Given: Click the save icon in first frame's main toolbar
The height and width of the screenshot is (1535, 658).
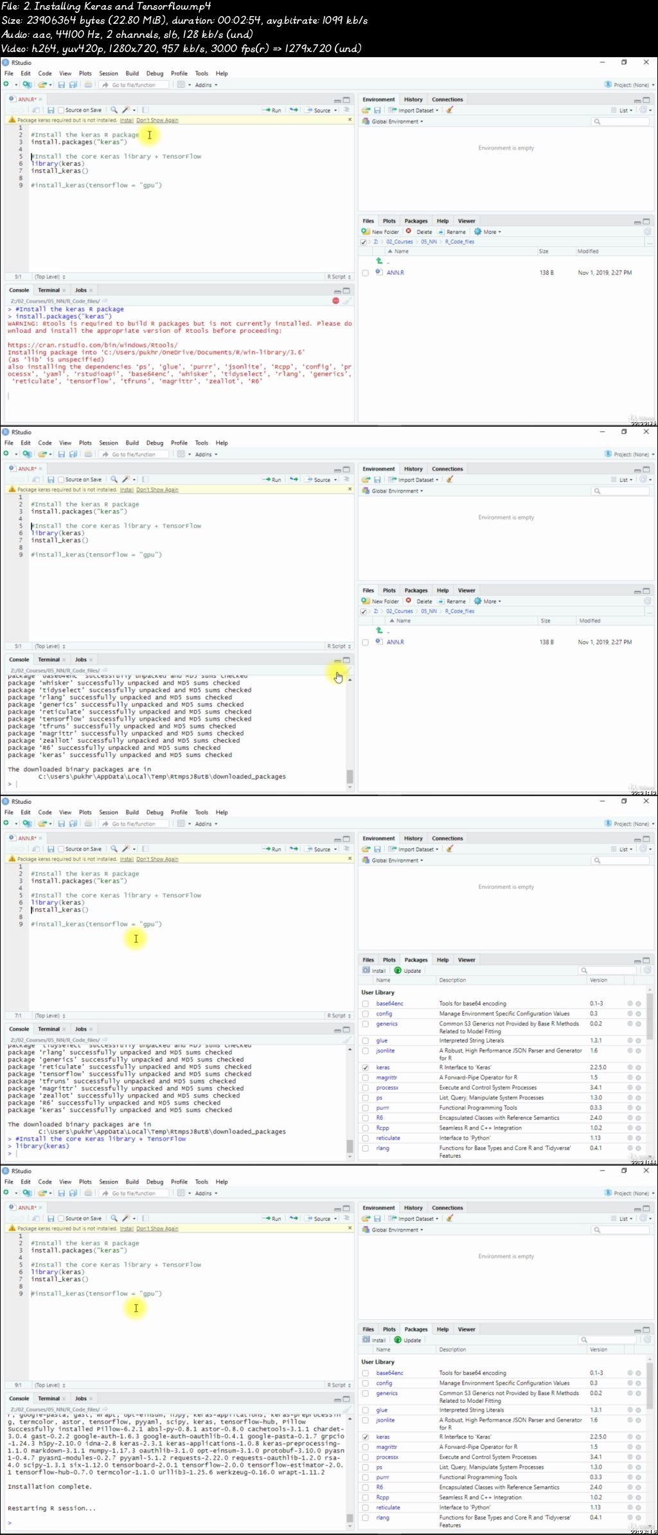Looking at the screenshot, I should pos(61,85).
